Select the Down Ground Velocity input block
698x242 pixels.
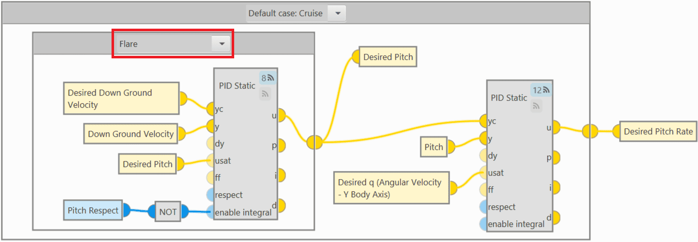[x=131, y=134]
